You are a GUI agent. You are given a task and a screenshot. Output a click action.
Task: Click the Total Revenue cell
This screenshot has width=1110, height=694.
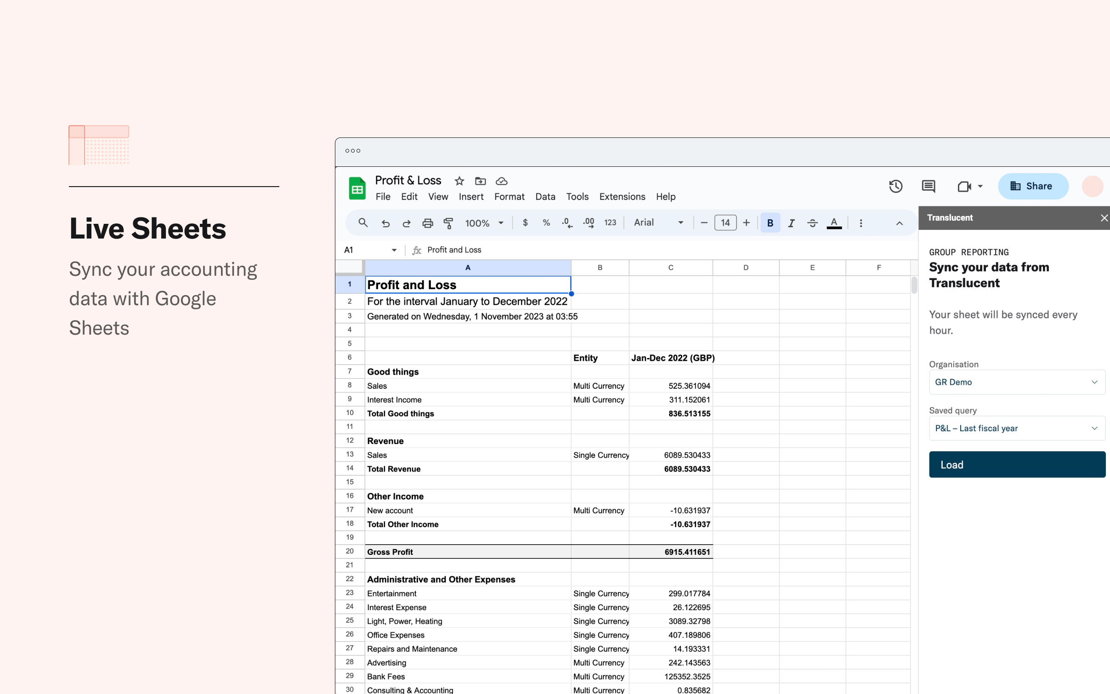point(468,469)
